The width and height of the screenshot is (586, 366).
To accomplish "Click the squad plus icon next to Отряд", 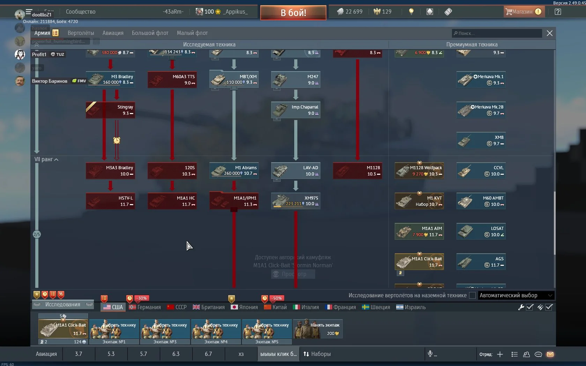I will [x=500, y=354].
